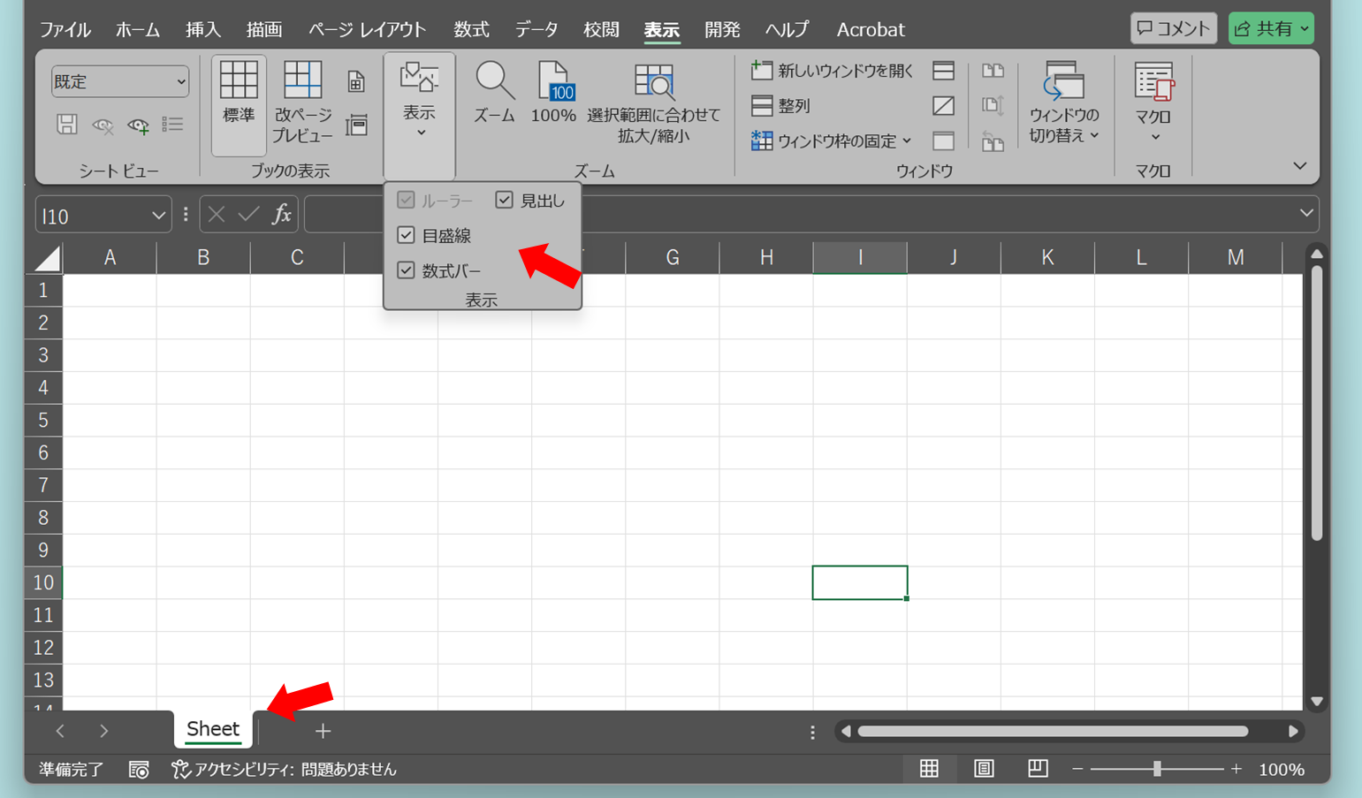Screen dimensions: 1362x798
Task: Click the 100% zoom level in status bar
Action: click(x=1282, y=770)
